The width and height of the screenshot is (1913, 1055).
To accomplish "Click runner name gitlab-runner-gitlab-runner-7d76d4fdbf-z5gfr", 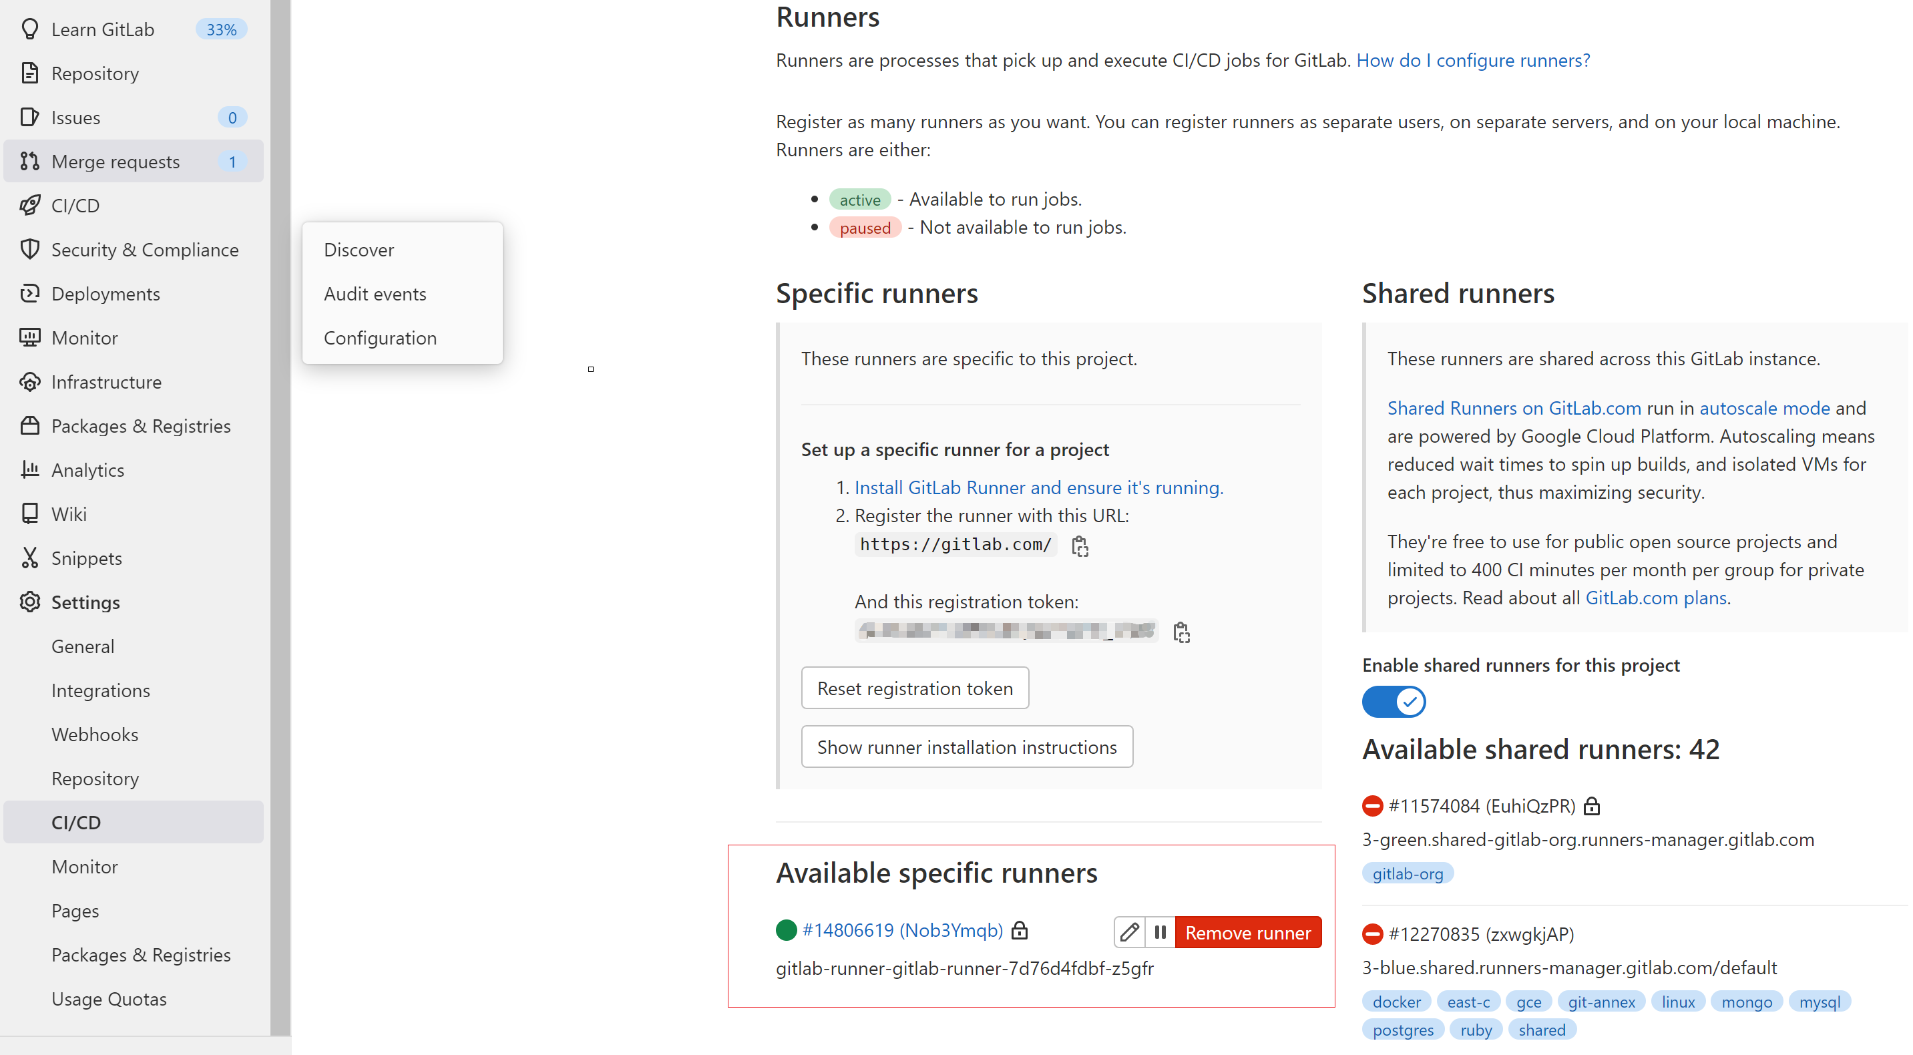I will [x=965, y=968].
